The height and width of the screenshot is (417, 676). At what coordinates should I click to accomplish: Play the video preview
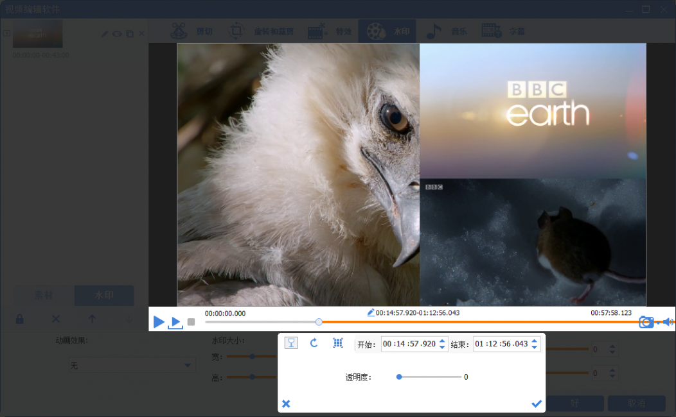point(159,321)
